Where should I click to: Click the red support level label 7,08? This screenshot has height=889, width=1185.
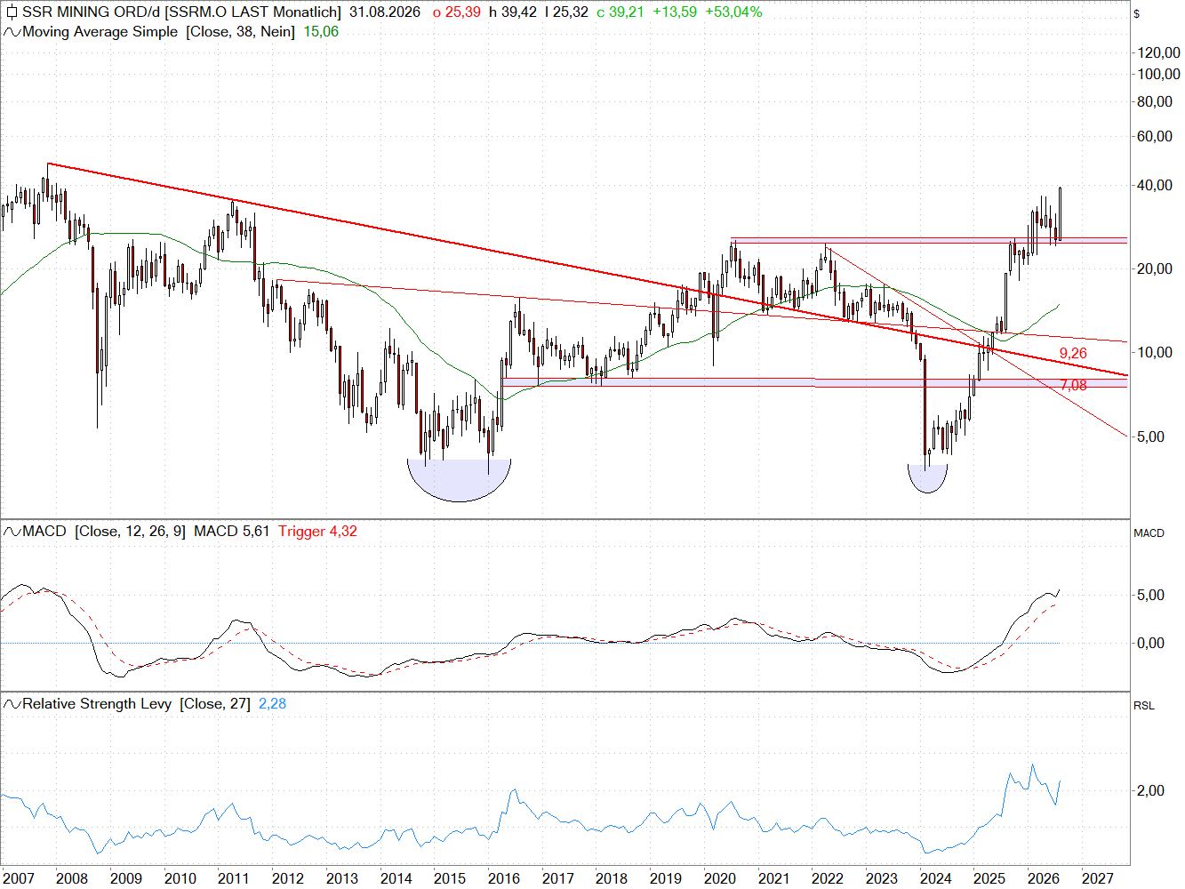click(1073, 386)
